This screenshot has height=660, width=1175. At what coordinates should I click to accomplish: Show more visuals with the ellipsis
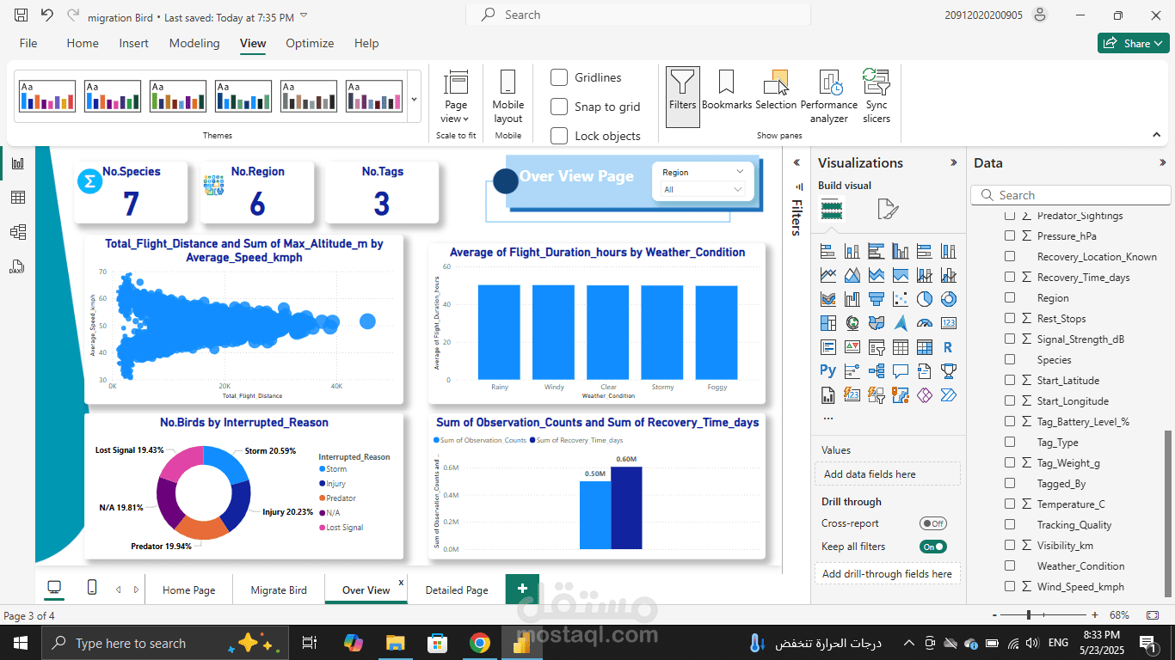click(x=827, y=419)
